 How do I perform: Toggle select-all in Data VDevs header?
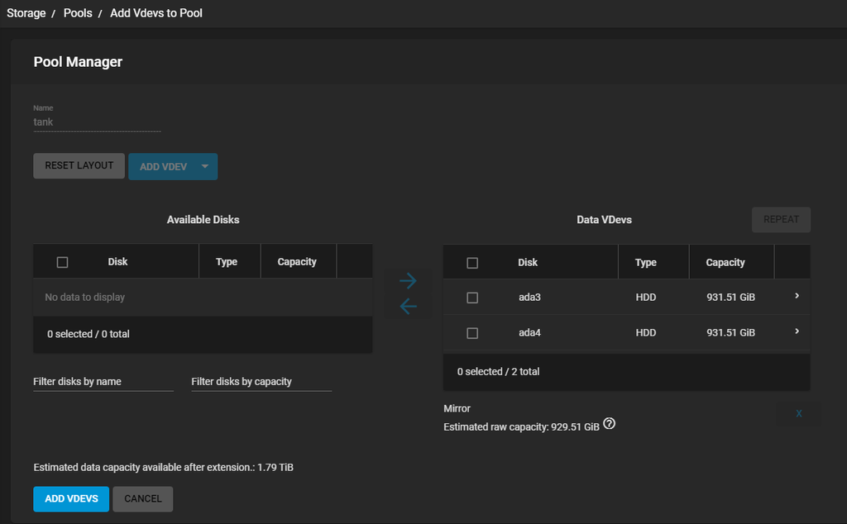[472, 263]
